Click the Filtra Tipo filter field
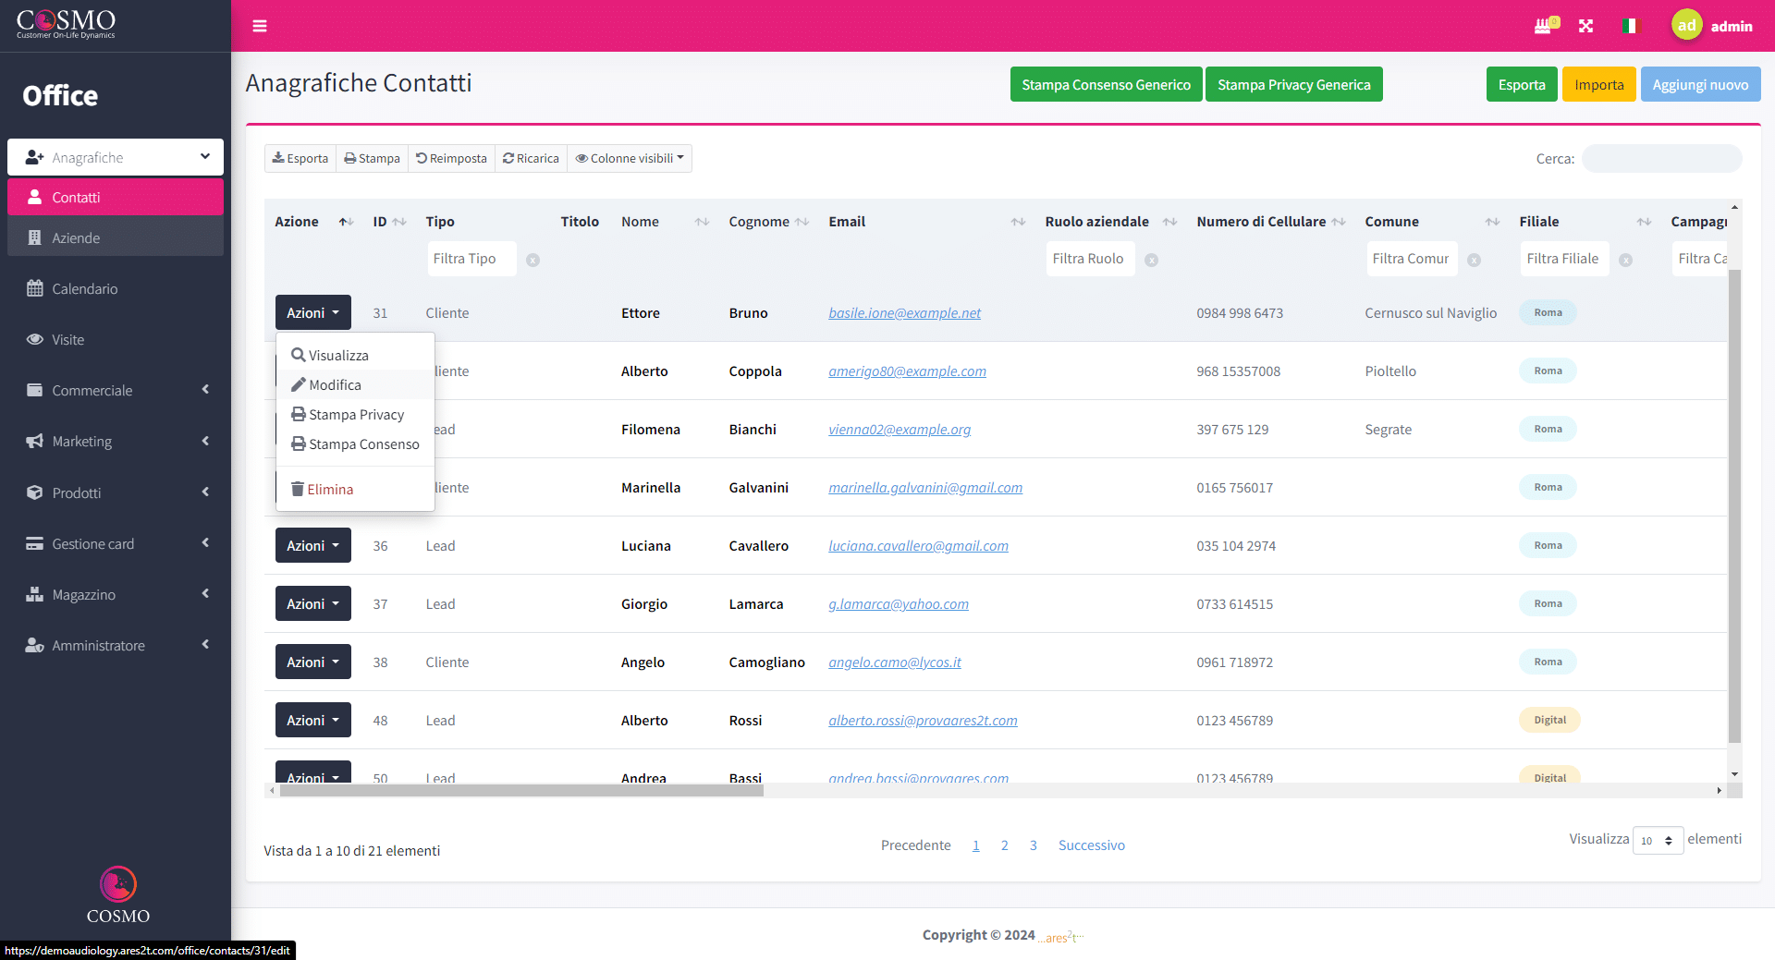This screenshot has height=960, width=1775. (471, 259)
